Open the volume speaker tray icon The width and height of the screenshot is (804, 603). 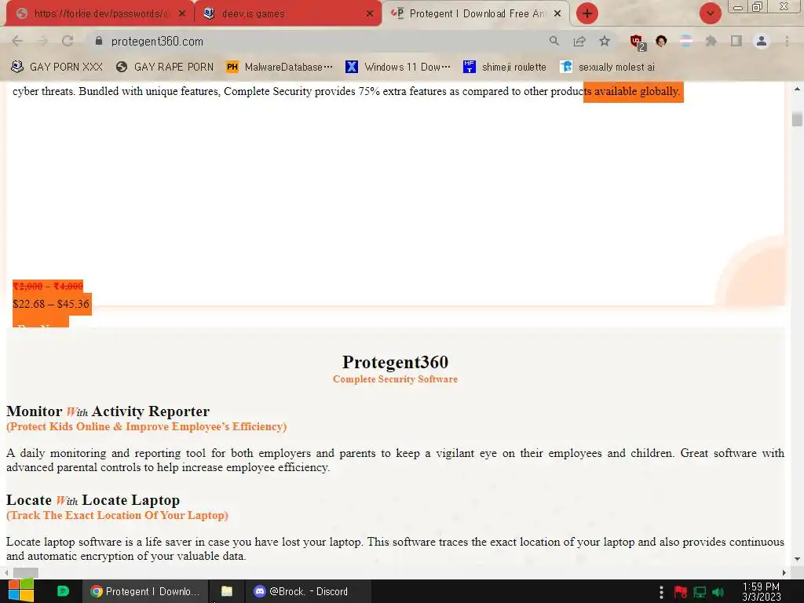(718, 592)
